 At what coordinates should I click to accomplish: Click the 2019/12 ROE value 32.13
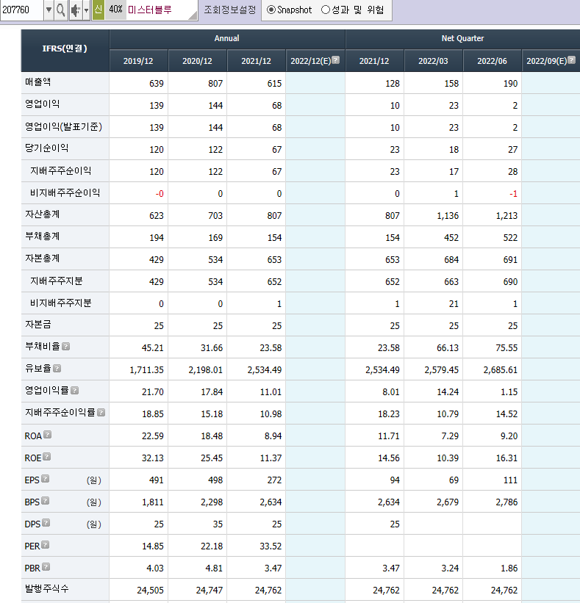[x=153, y=458]
